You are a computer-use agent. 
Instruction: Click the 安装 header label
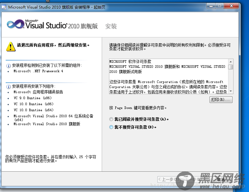111,26
